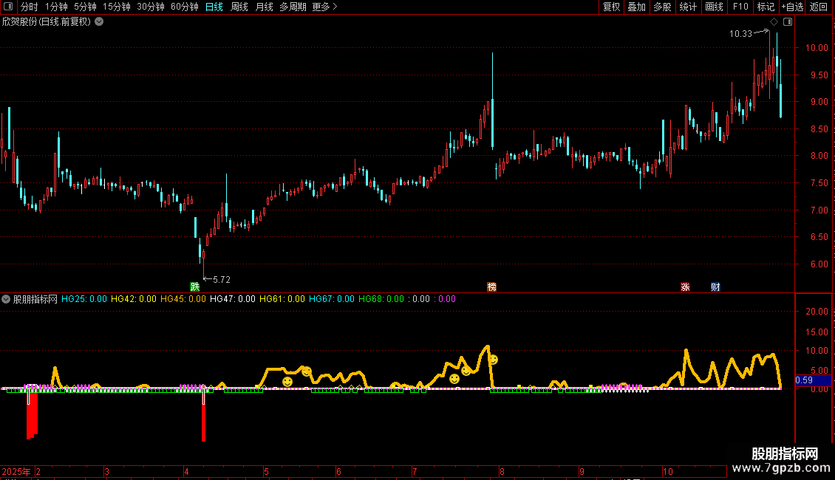Select the 60分钟 period
The image size is (835, 480).
[x=184, y=7]
